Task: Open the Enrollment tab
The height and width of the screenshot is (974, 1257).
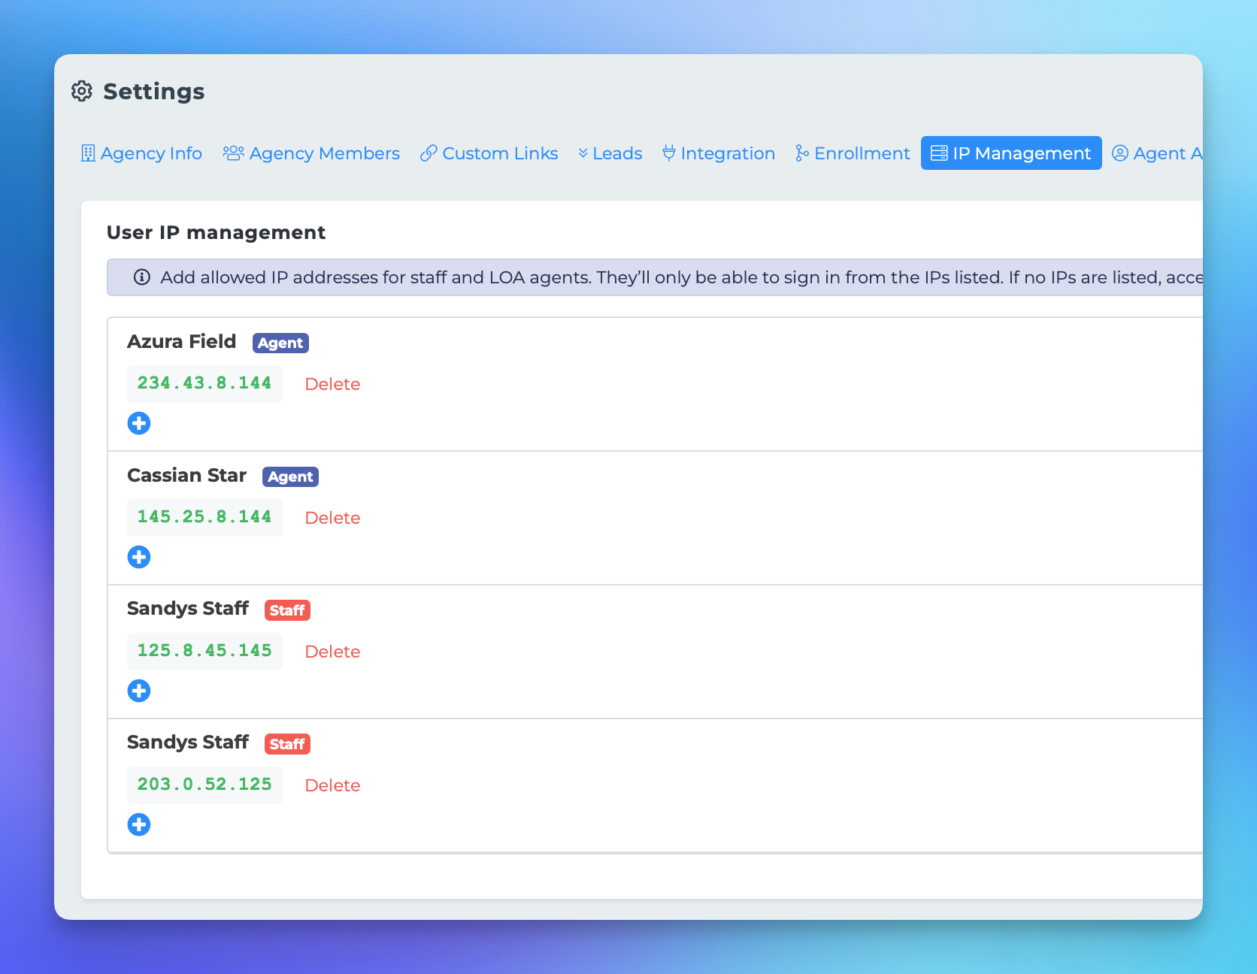Action: [x=853, y=153]
